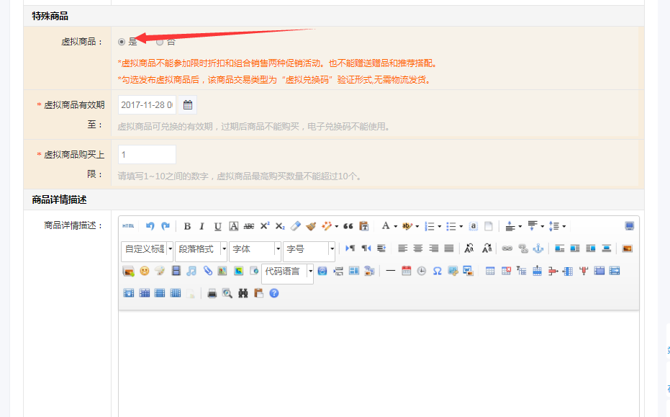The image size is (670, 417).
Task: Expand the 代码语言 dropdown
Action: [310, 272]
